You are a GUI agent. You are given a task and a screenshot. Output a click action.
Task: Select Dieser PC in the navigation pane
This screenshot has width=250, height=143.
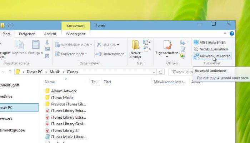tap(19, 108)
